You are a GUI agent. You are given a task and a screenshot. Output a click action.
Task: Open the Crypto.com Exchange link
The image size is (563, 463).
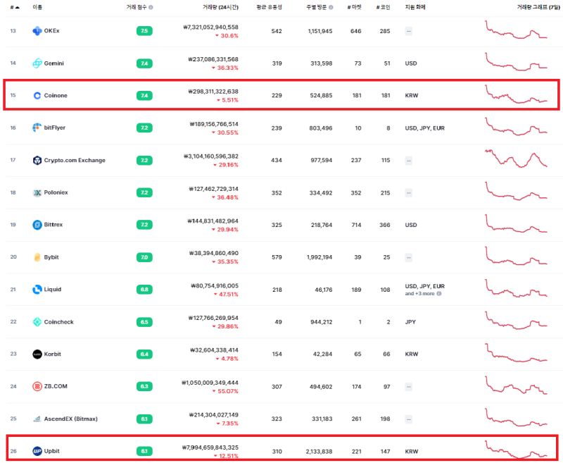coord(75,161)
